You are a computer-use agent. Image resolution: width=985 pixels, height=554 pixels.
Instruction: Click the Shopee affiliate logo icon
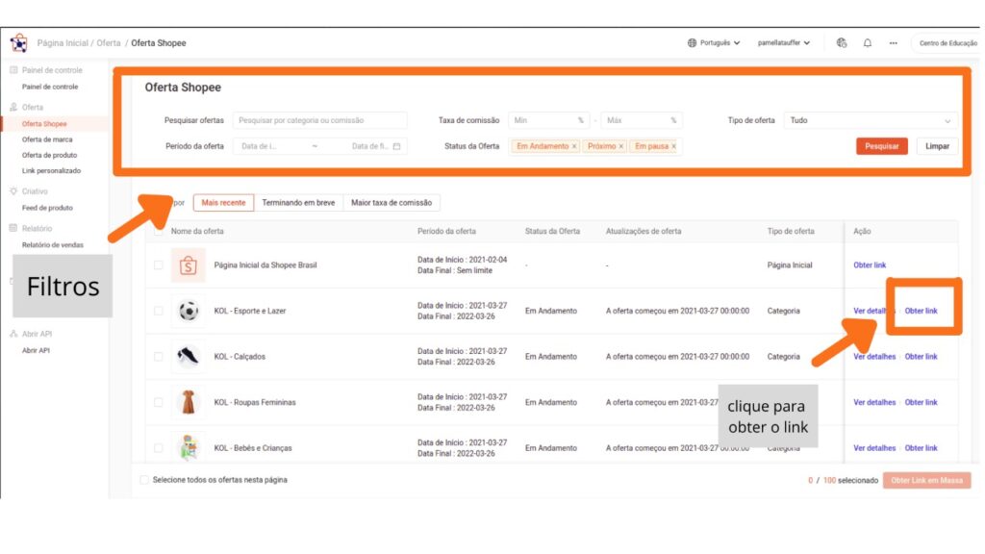point(19,42)
